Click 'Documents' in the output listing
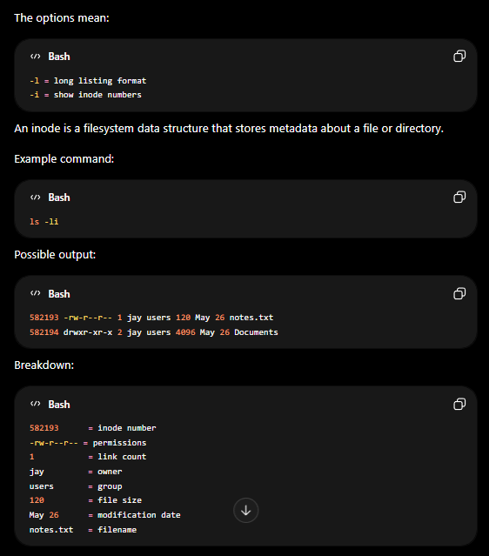Viewport: 489px width, 556px height. pyautogui.click(x=256, y=332)
